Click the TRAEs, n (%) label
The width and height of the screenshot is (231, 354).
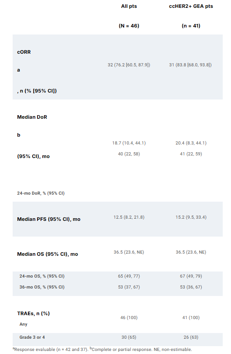pos(34,313)
